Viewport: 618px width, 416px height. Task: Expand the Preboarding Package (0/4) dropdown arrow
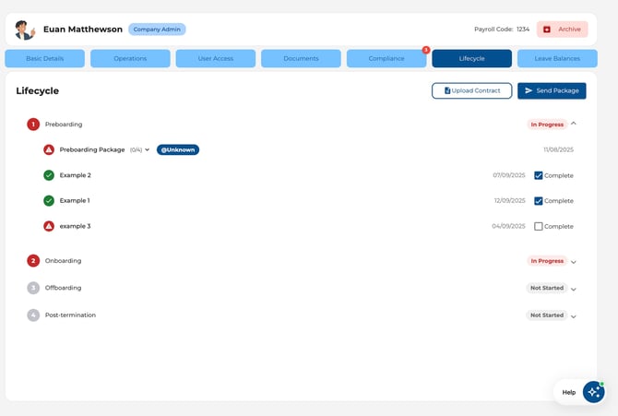(x=147, y=149)
